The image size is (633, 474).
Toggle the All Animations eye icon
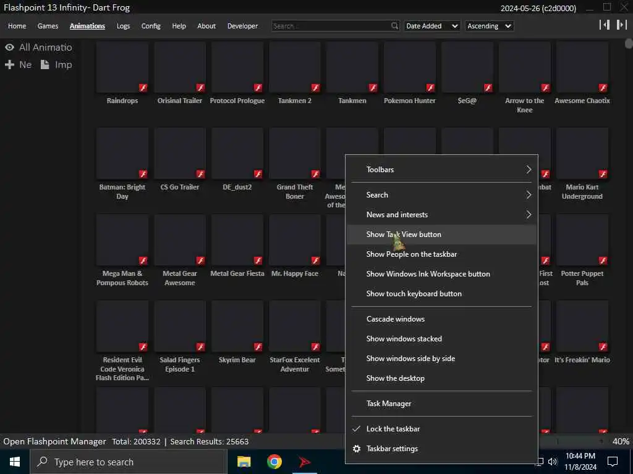10,47
